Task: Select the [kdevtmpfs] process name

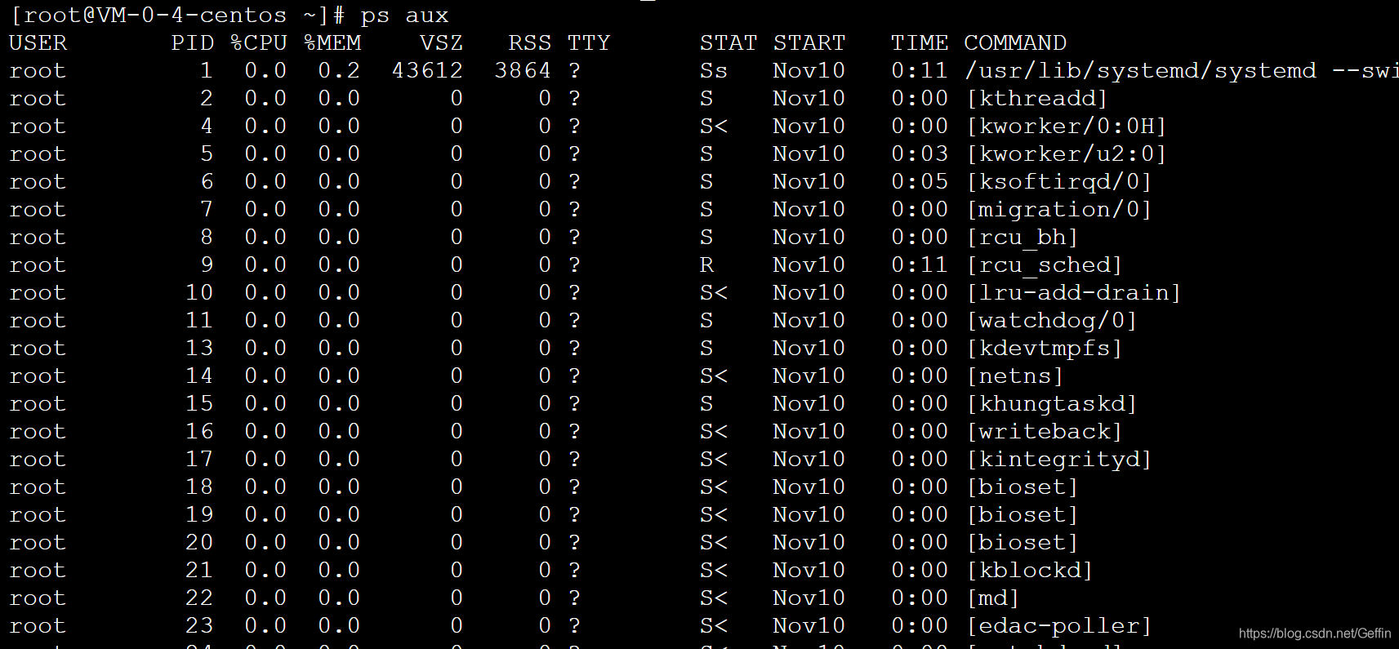Action: pos(1045,348)
